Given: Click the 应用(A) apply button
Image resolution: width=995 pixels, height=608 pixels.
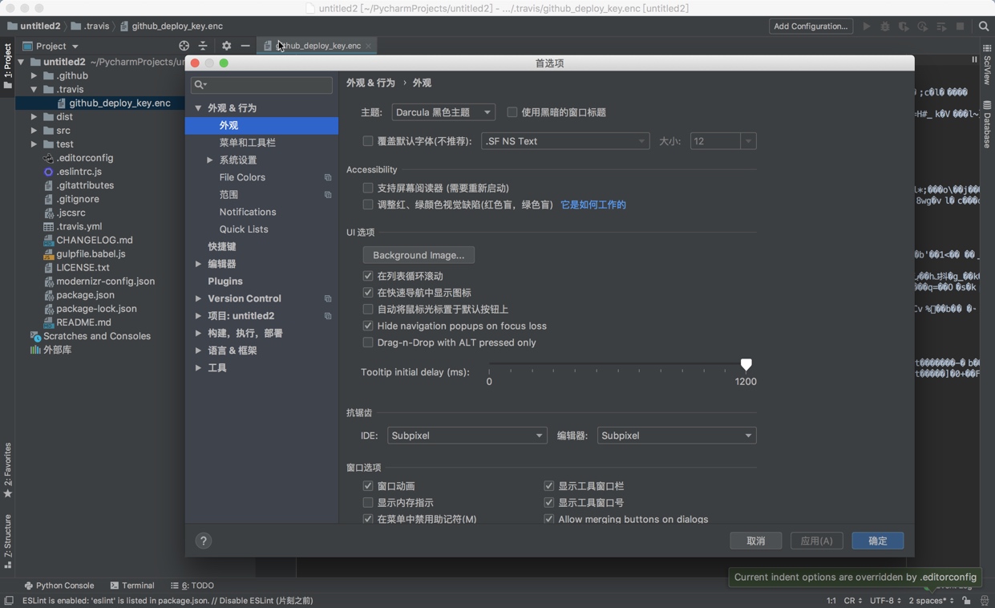Looking at the screenshot, I should coord(817,541).
